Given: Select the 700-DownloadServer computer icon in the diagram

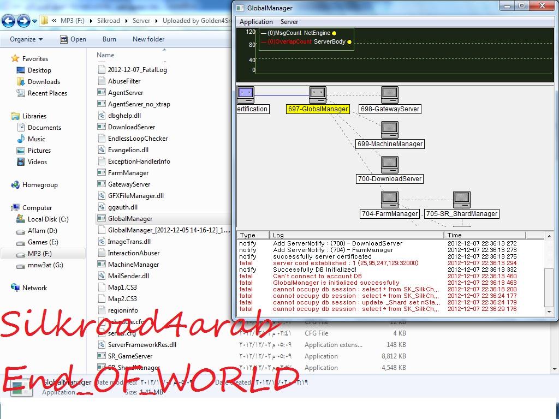Looking at the screenshot, I should pos(390,165).
